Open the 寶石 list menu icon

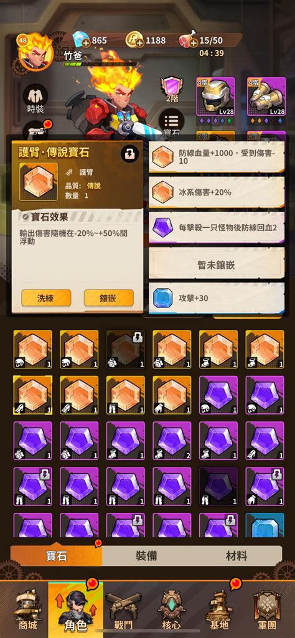coord(171,123)
